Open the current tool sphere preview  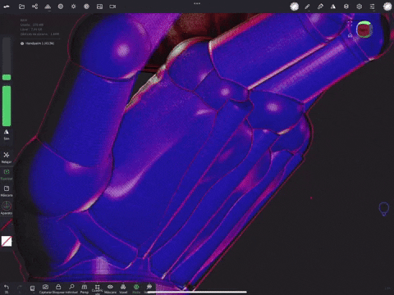[387, 7]
